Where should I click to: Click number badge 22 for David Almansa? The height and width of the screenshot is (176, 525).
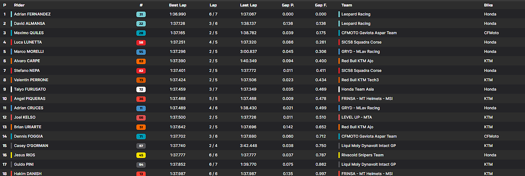coord(141,24)
